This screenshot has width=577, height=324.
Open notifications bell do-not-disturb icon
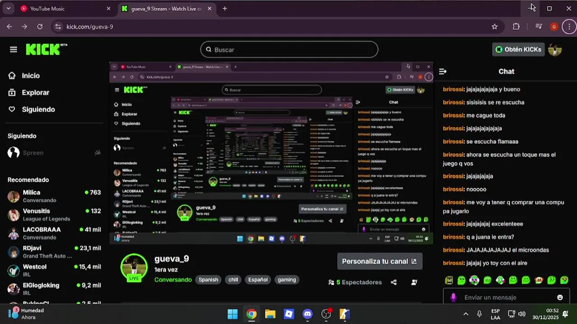point(565,314)
